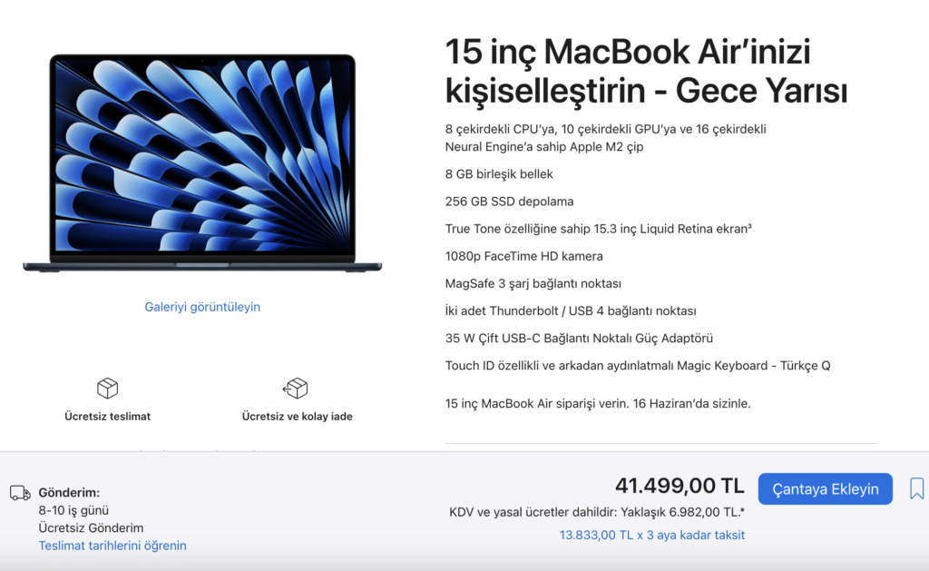929x571 pixels.
Task: Click the Gönderim heading label
Action: pos(69,492)
